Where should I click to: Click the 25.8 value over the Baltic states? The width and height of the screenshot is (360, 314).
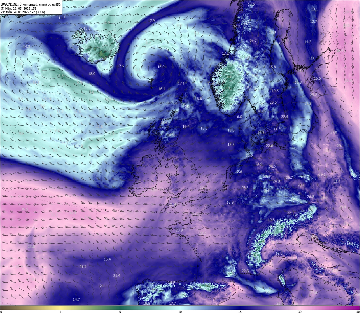(314, 95)
